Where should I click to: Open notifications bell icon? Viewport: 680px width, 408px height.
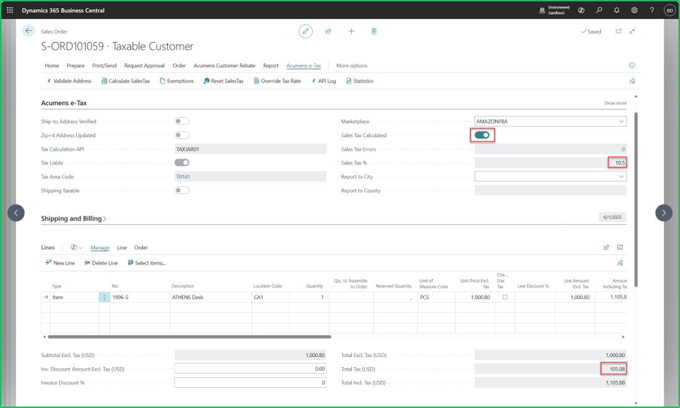616,10
